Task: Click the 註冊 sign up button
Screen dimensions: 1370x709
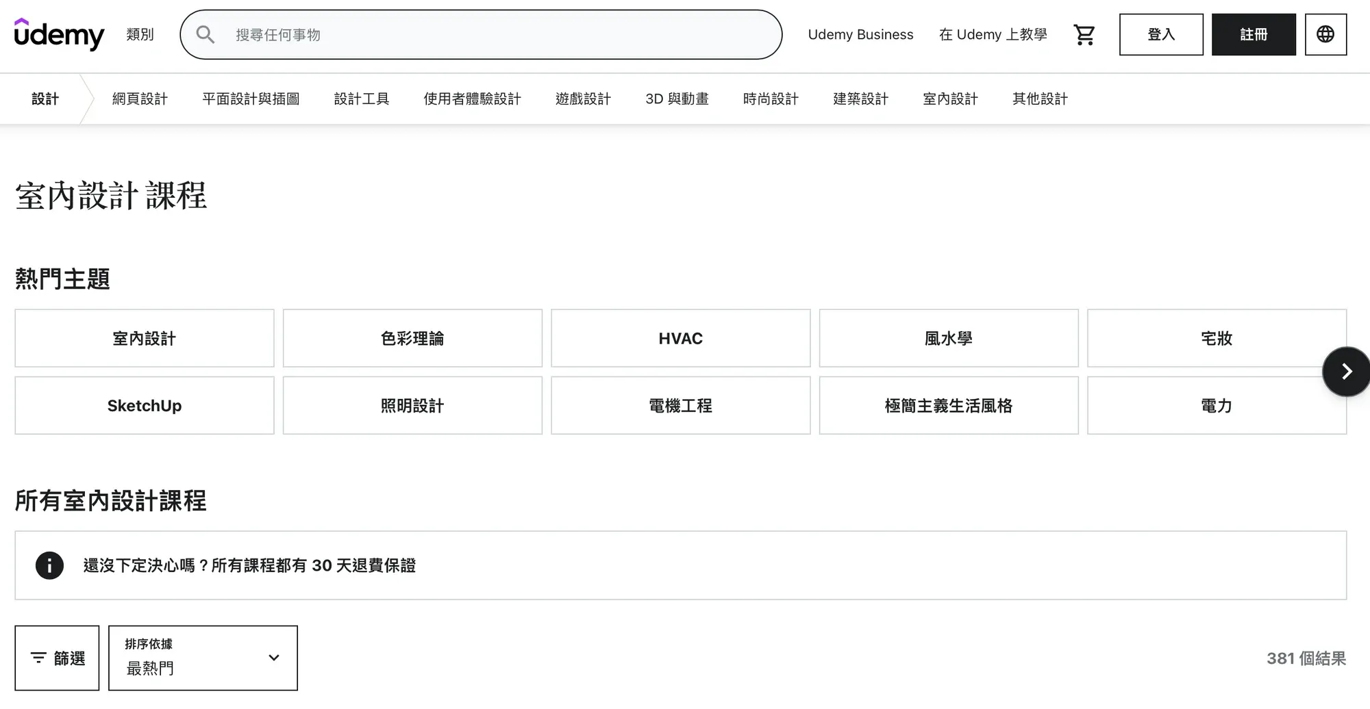Action: click(x=1254, y=34)
